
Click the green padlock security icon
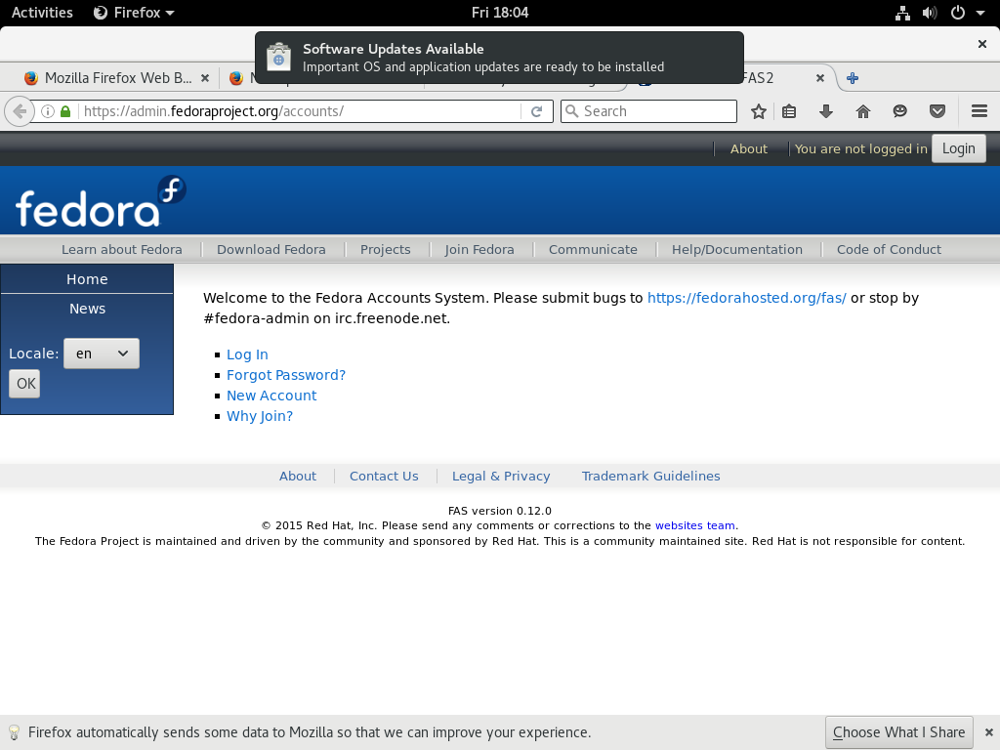click(x=65, y=111)
